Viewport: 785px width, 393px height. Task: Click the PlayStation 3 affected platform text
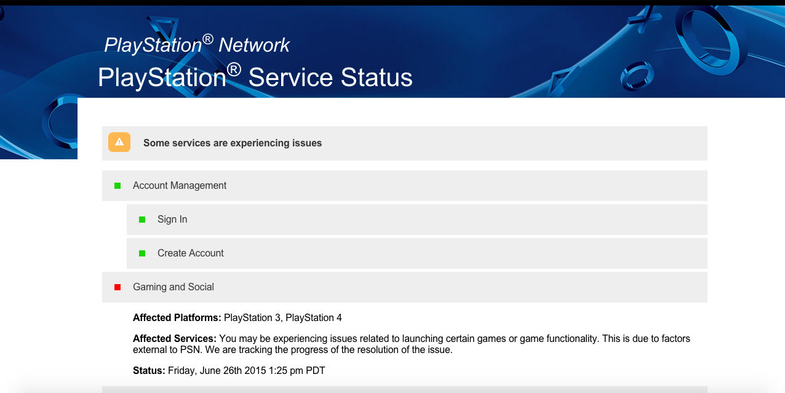click(x=252, y=317)
